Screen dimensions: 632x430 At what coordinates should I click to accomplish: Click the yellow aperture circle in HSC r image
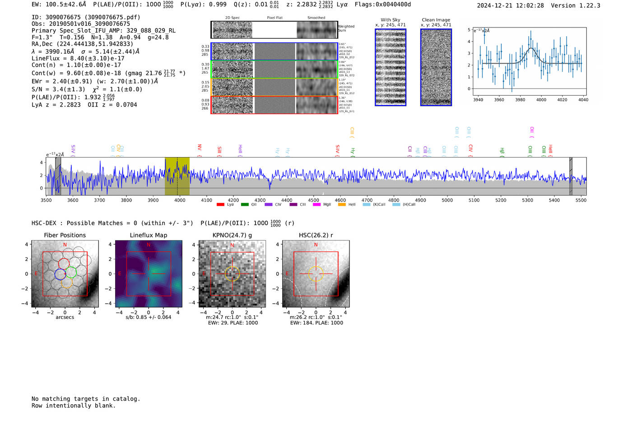316,273
